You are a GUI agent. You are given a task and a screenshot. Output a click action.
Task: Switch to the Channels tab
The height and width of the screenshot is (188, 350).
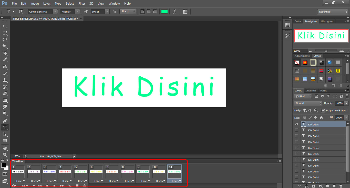311,90
